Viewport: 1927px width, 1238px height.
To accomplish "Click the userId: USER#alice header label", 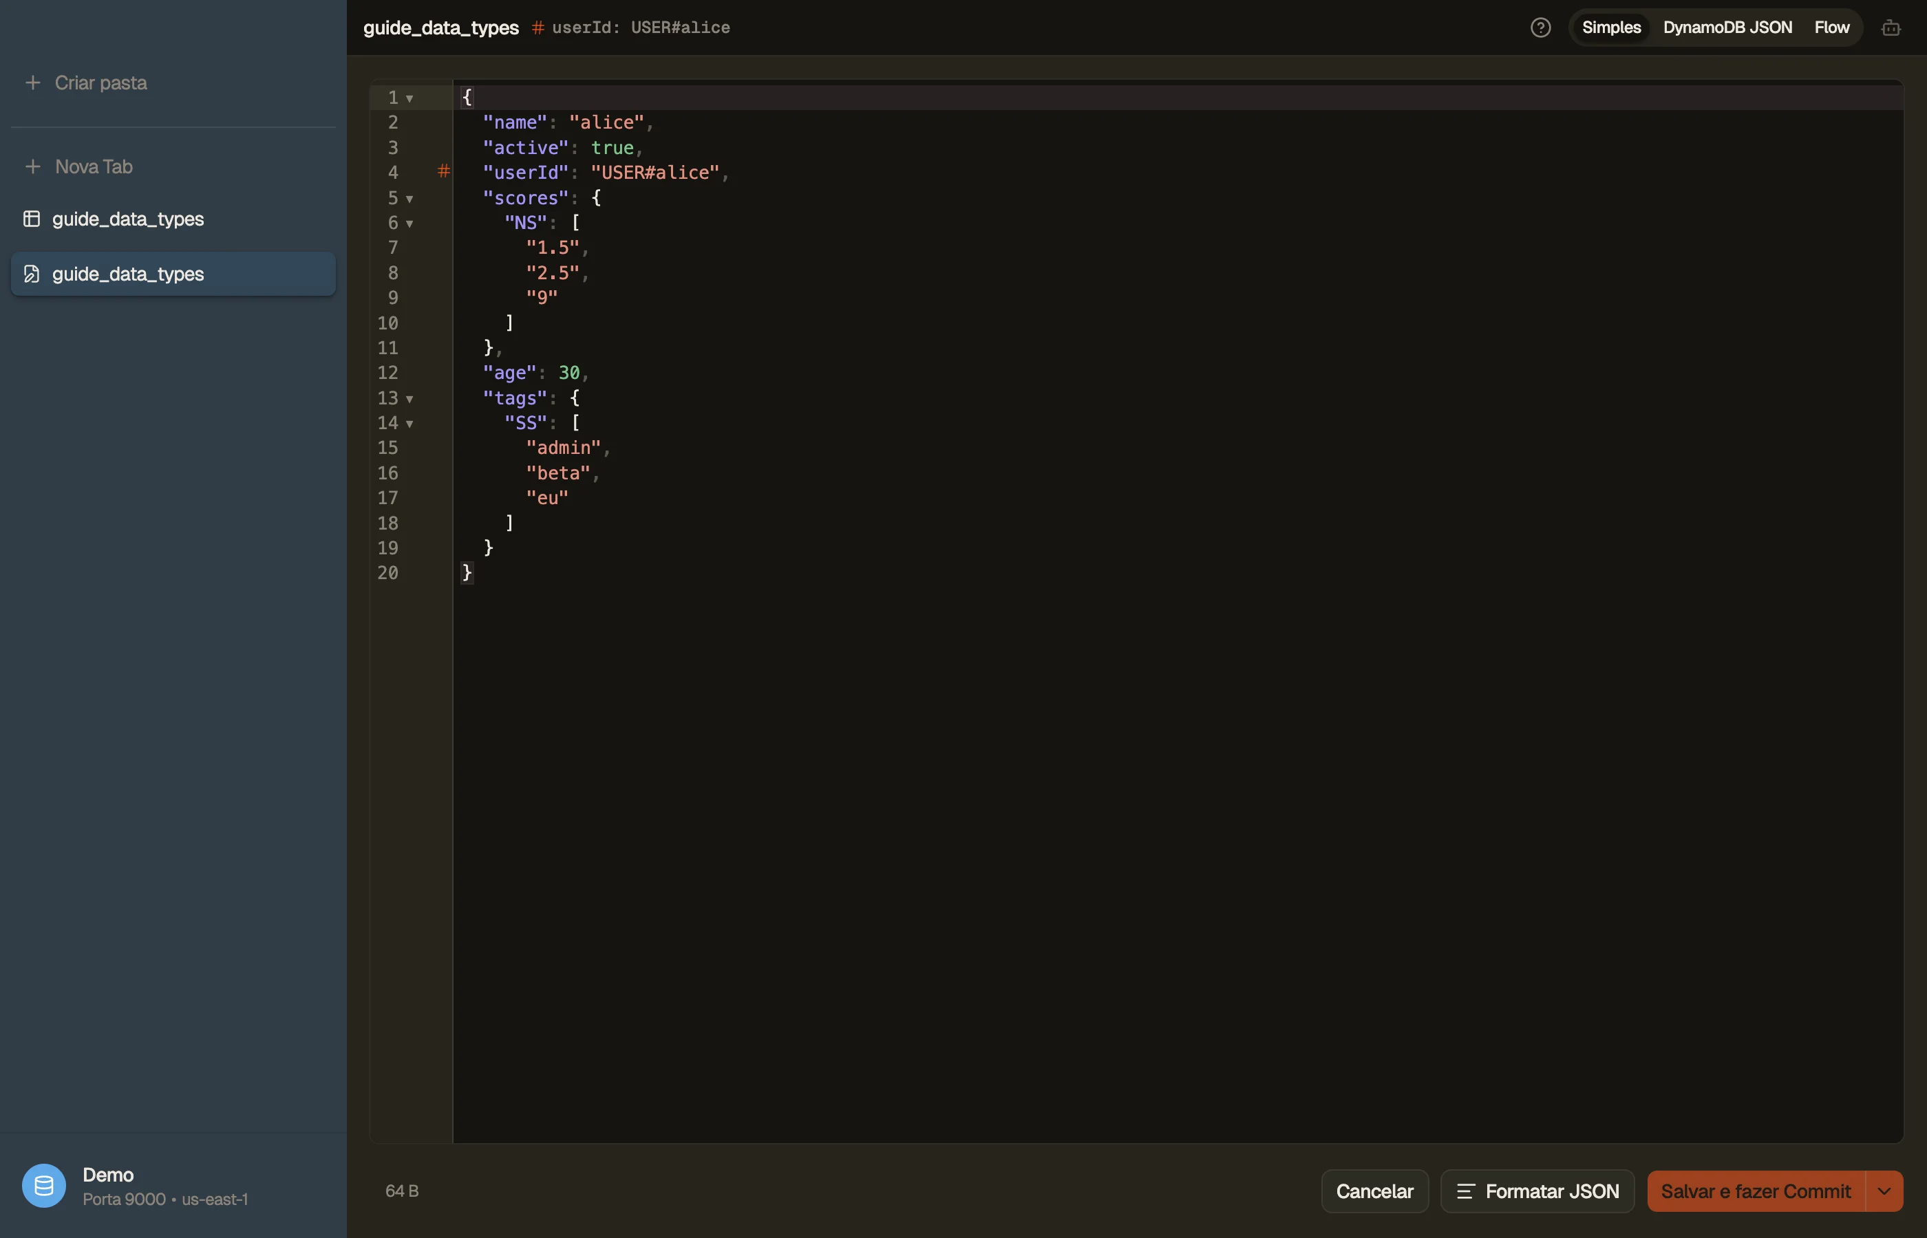I will coord(641,28).
